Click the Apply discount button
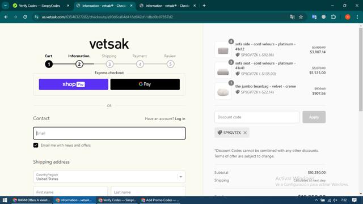The image size is (363, 204). click(314, 117)
